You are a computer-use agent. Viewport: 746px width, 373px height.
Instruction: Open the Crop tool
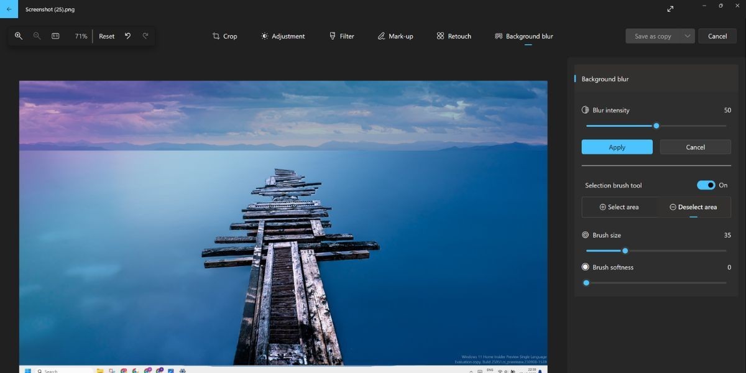click(x=224, y=36)
